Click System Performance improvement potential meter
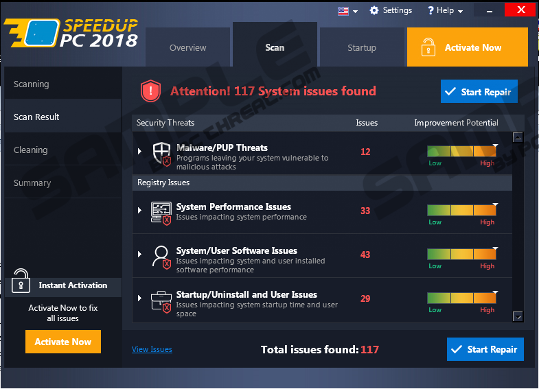This screenshot has width=539, height=389. pyautogui.click(x=461, y=210)
